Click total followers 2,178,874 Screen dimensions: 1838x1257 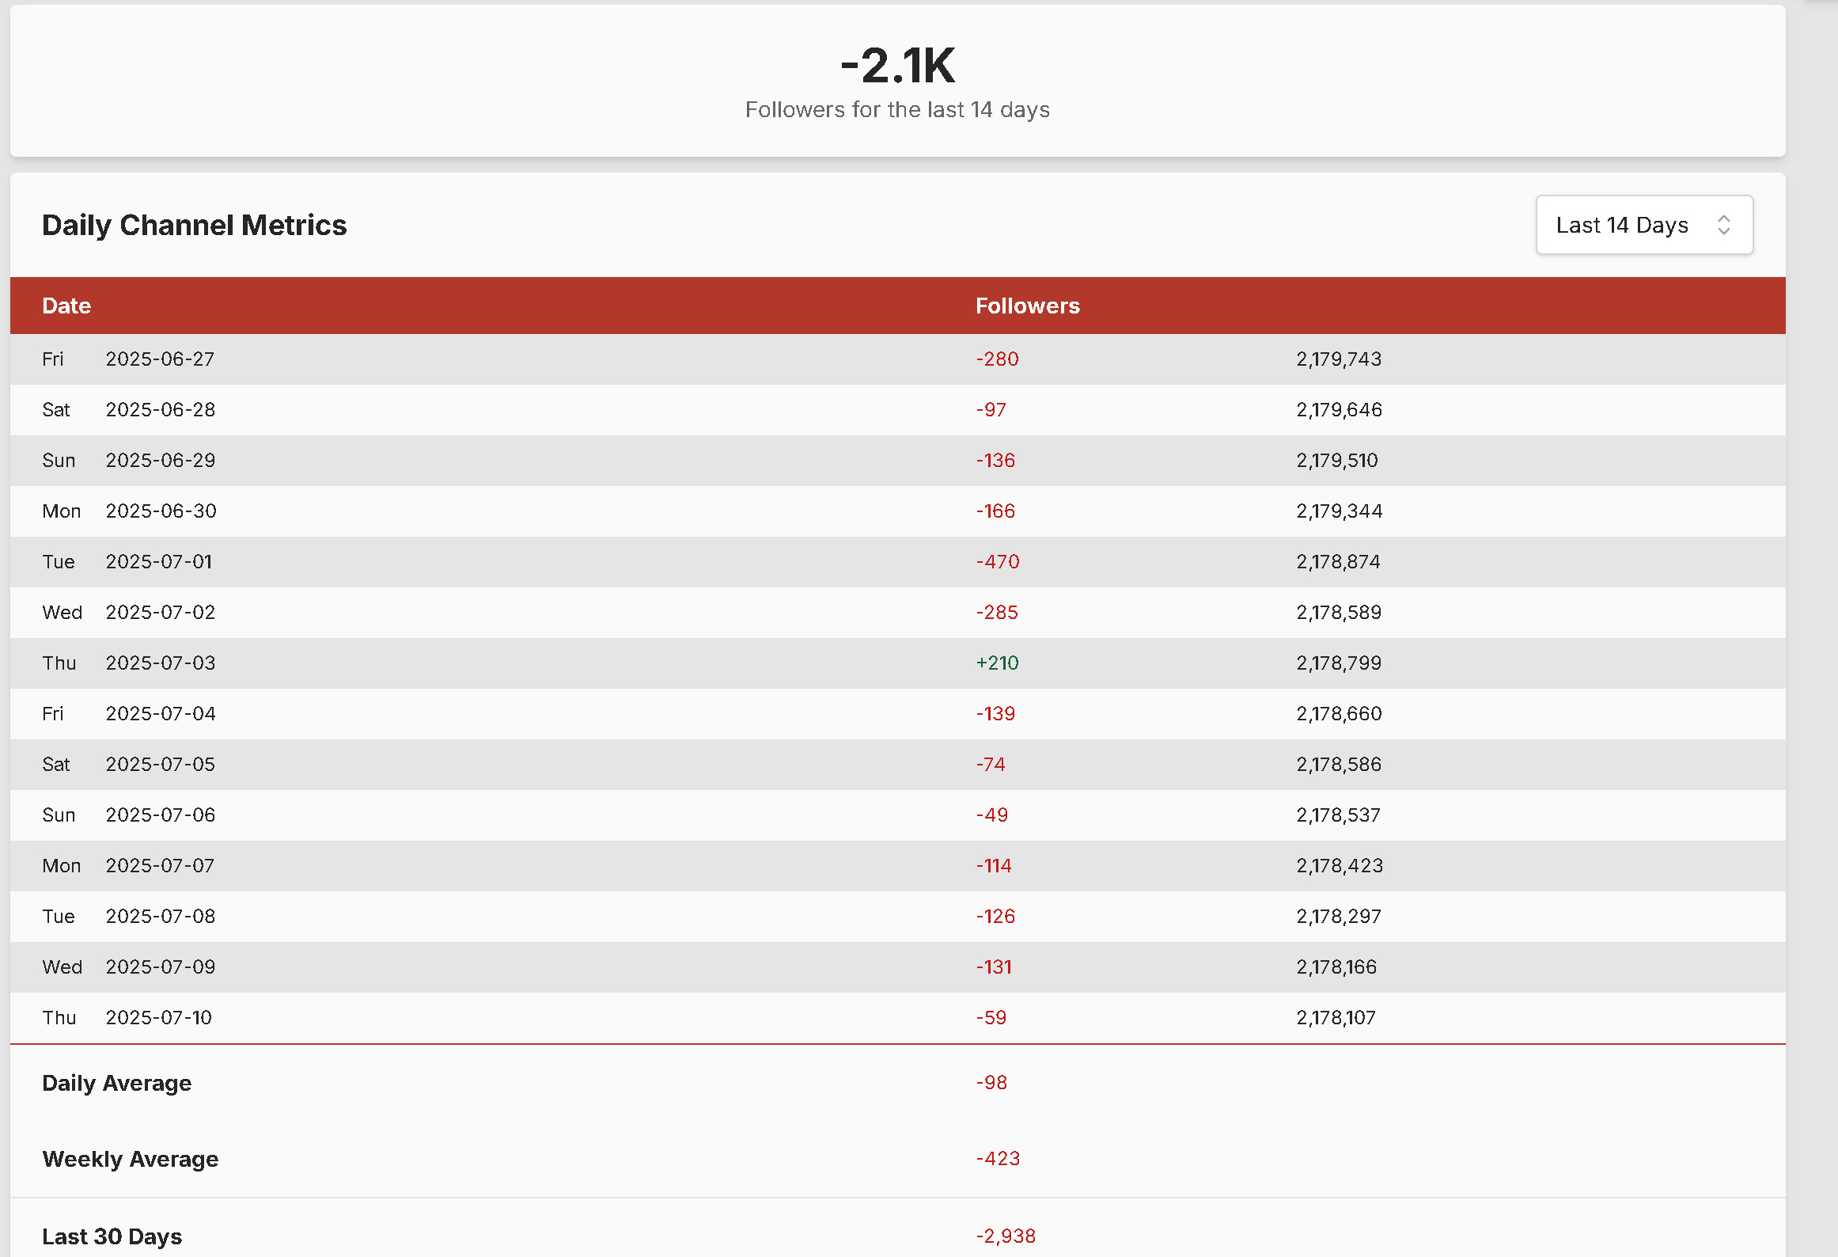click(x=1338, y=561)
